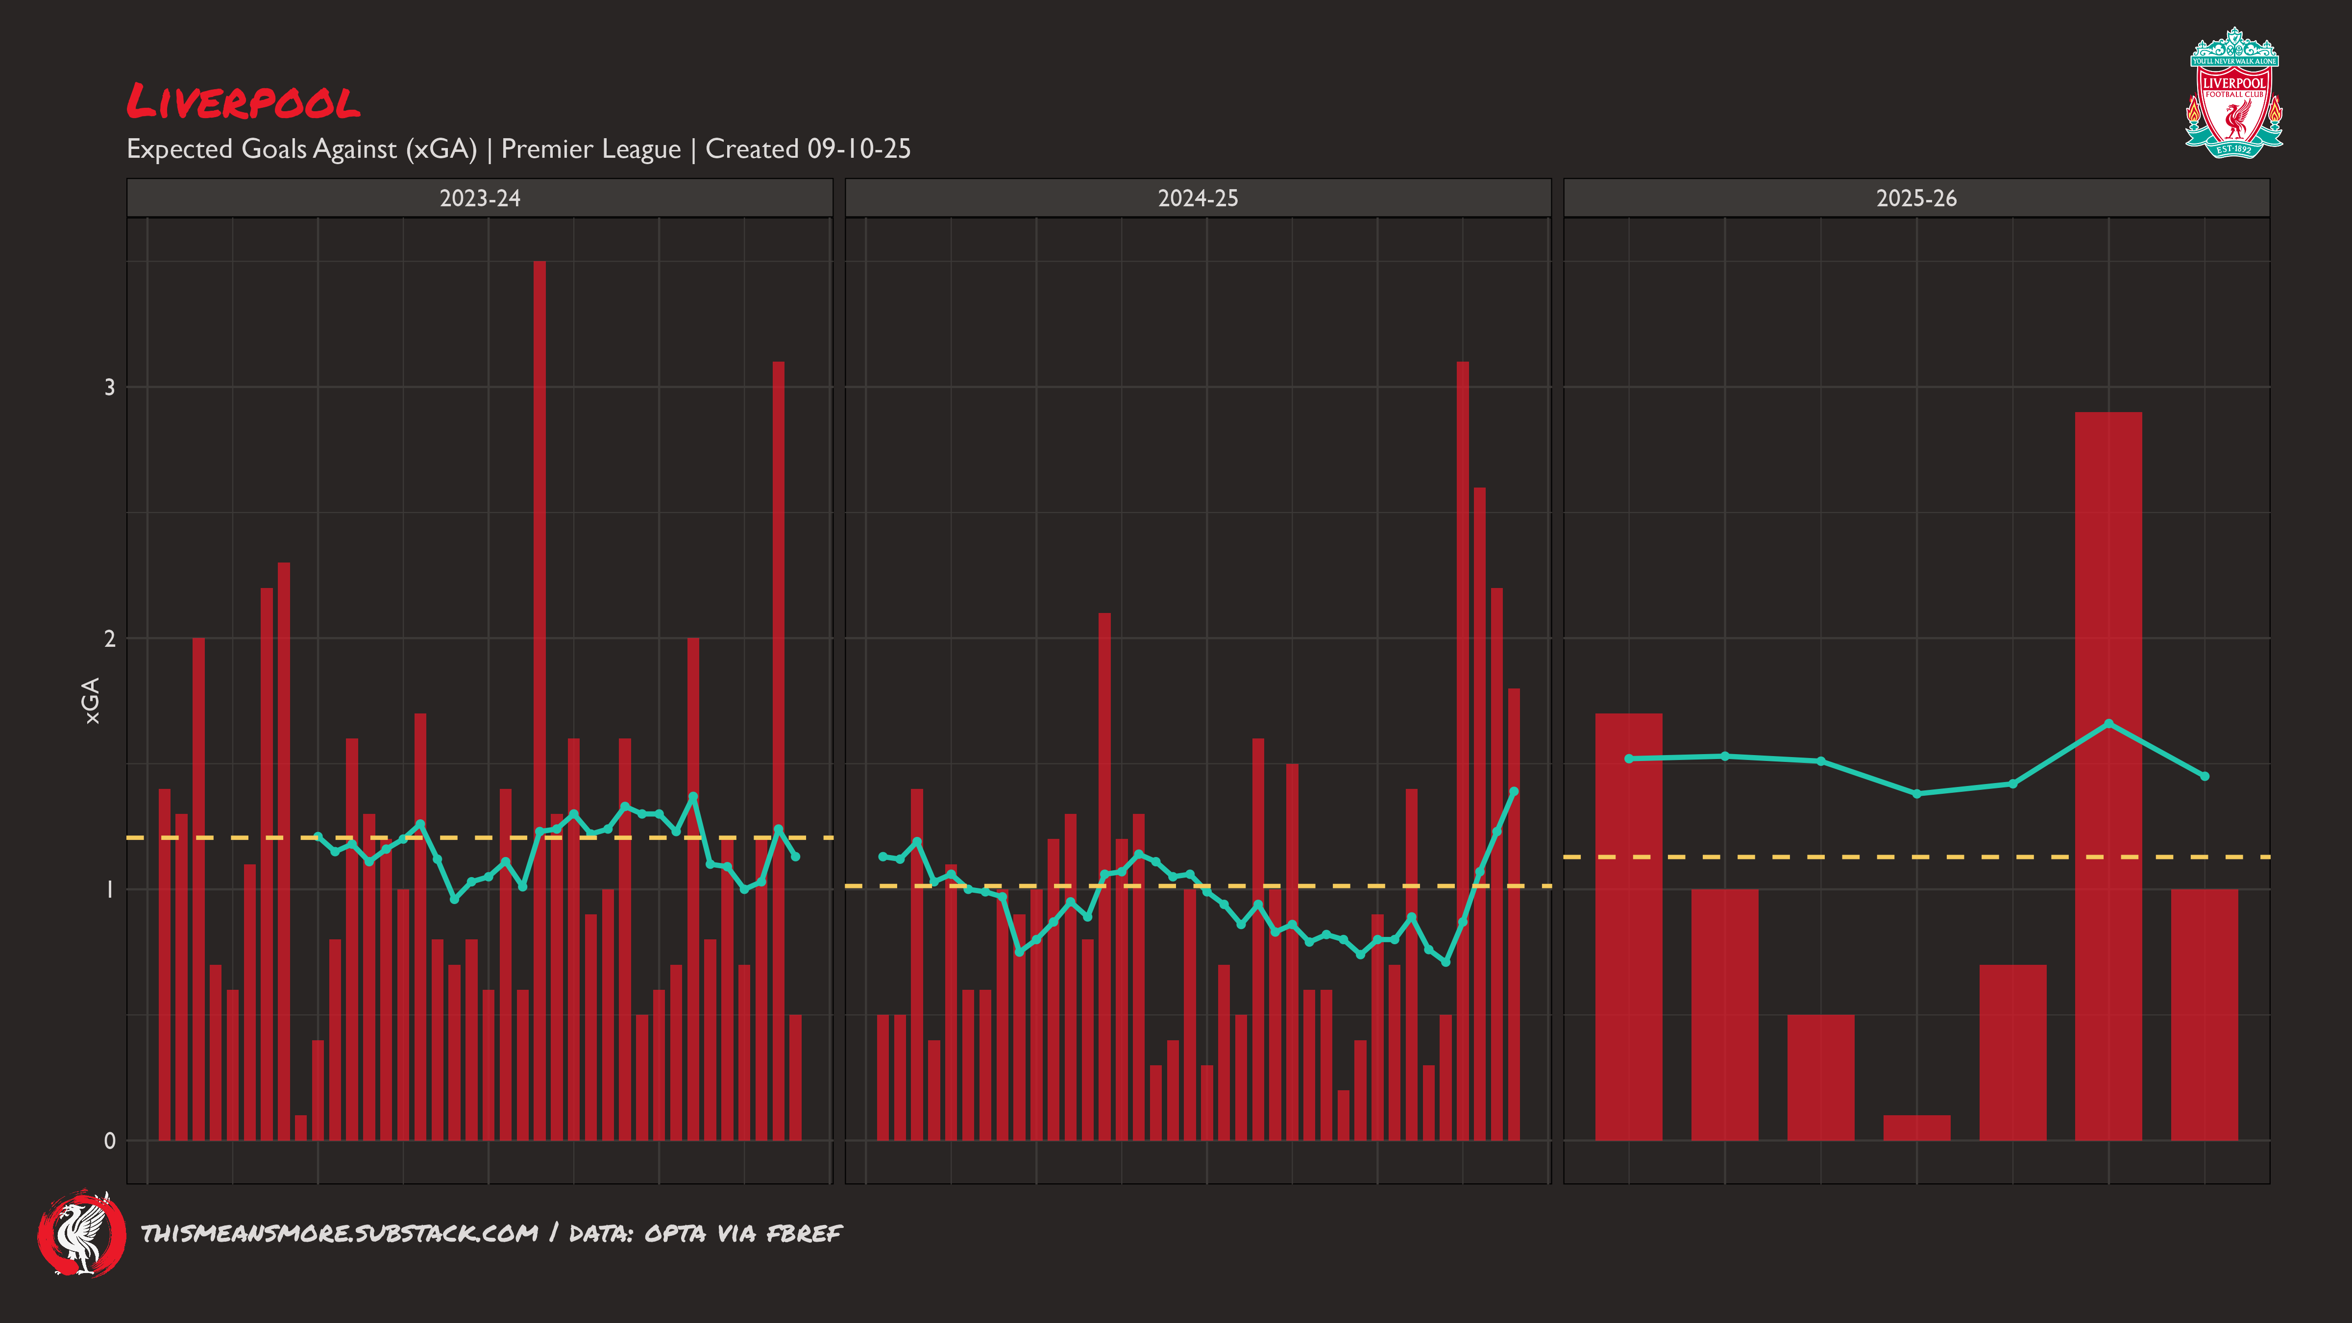Select the 2024-25 season panel header
Screen dimensions: 2352x1323
point(1198,198)
